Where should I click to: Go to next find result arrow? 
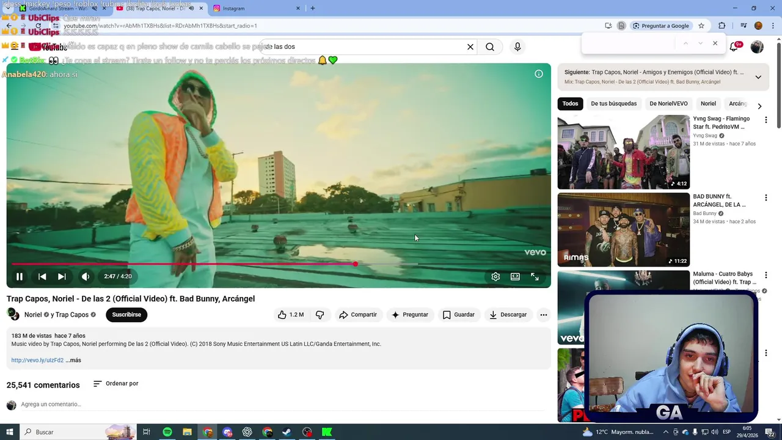[x=700, y=43]
